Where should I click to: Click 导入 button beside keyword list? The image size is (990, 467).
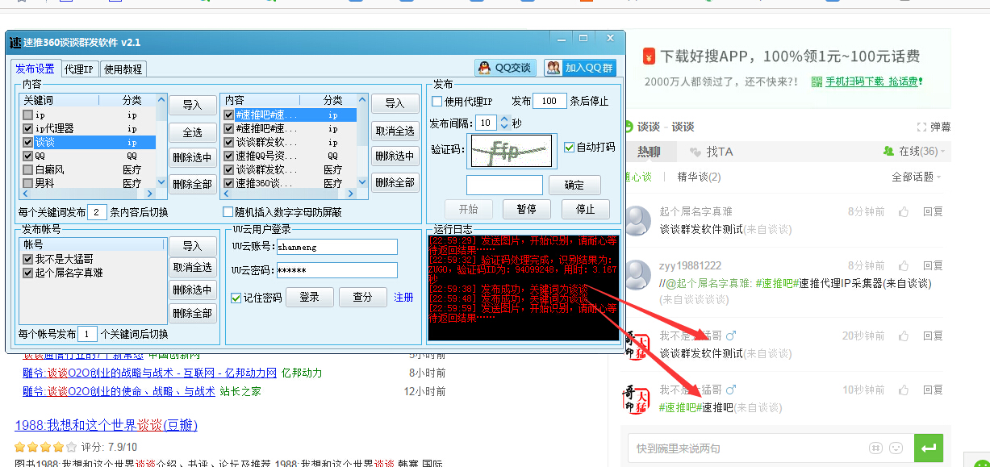[x=192, y=105]
